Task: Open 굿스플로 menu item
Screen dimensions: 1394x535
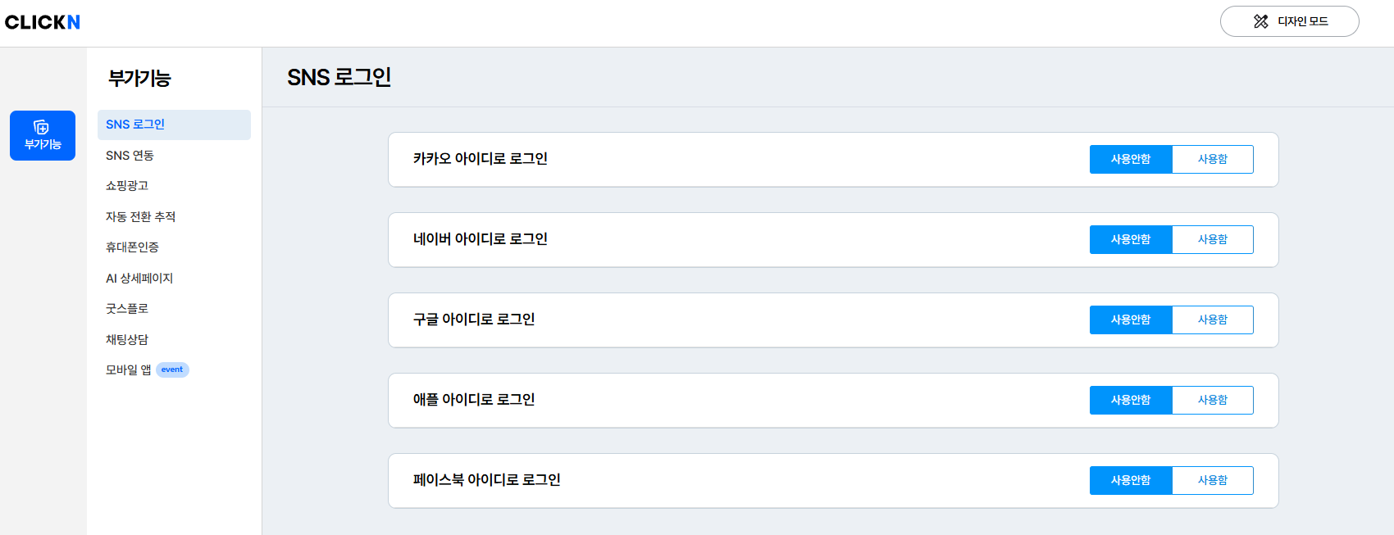Action: coord(127,309)
